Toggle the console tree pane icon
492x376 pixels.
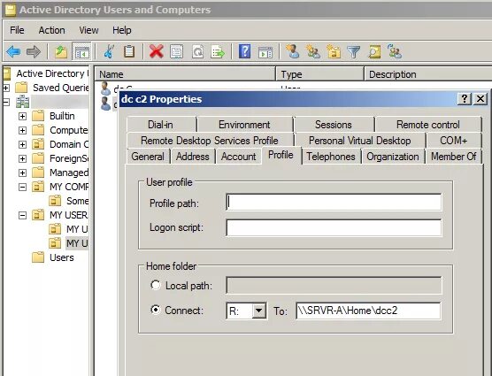(81, 51)
